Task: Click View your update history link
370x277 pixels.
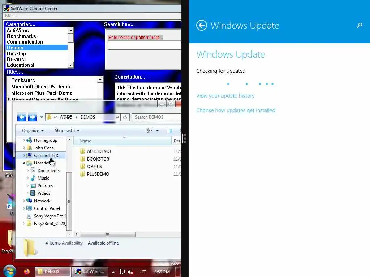Action: click(x=225, y=96)
